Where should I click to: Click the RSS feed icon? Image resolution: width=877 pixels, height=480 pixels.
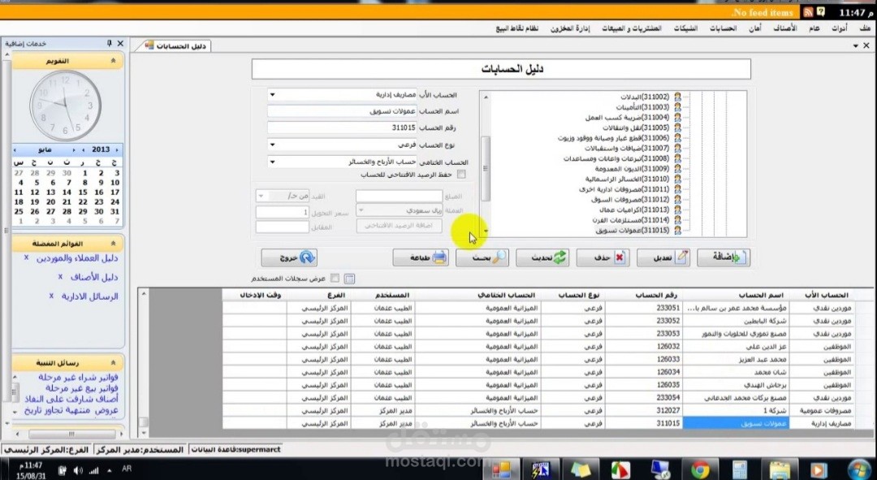click(x=808, y=11)
